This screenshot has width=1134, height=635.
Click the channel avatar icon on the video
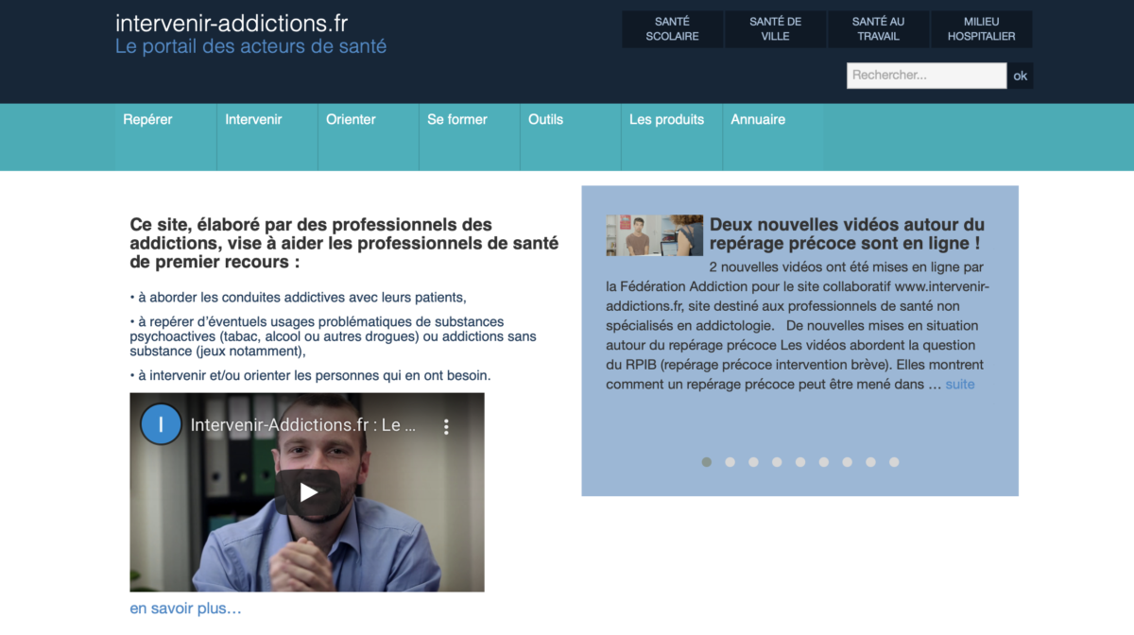[x=161, y=425]
